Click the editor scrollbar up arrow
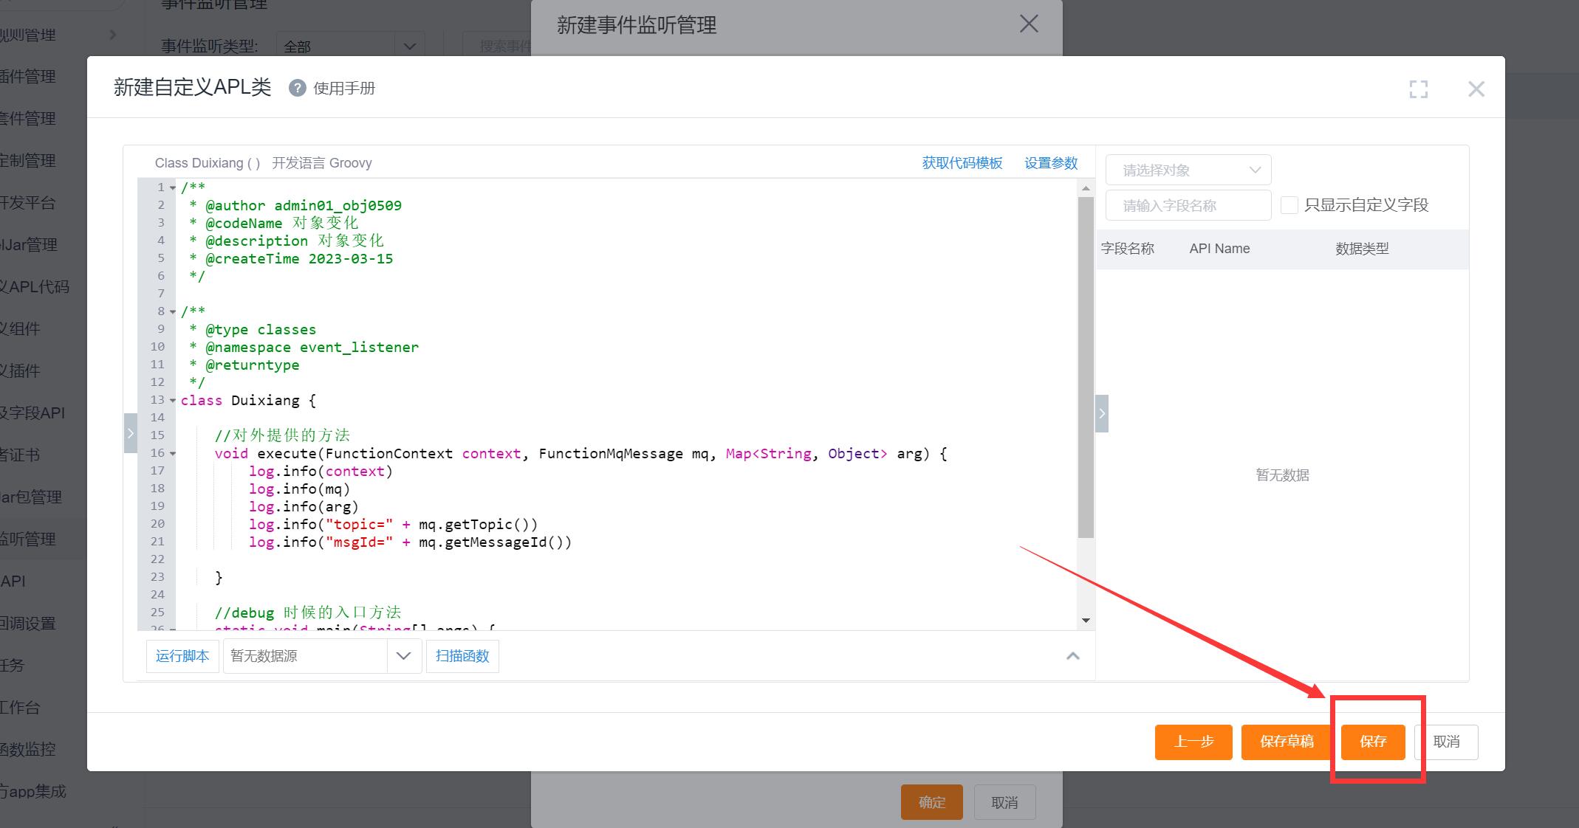Viewport: 1579px width, 828px height. tap(1086, 188)
